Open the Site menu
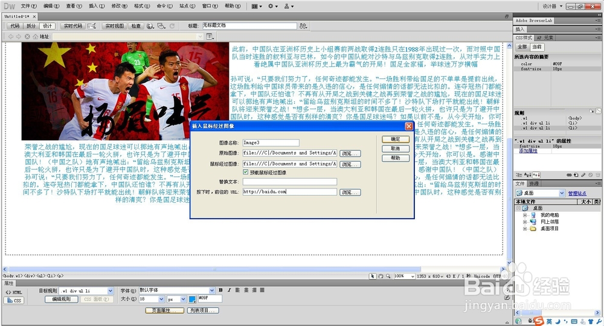604x326 pixels. coord(187,6)
